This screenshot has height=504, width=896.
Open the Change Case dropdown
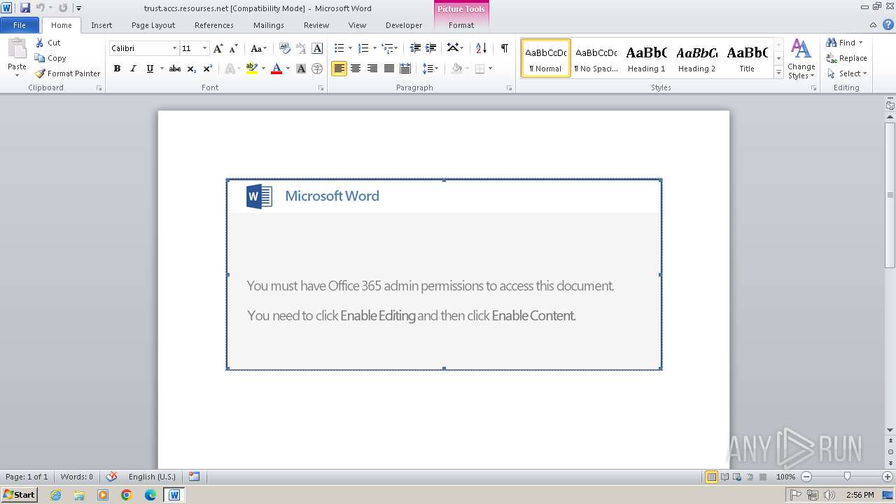tap(258, 48)
